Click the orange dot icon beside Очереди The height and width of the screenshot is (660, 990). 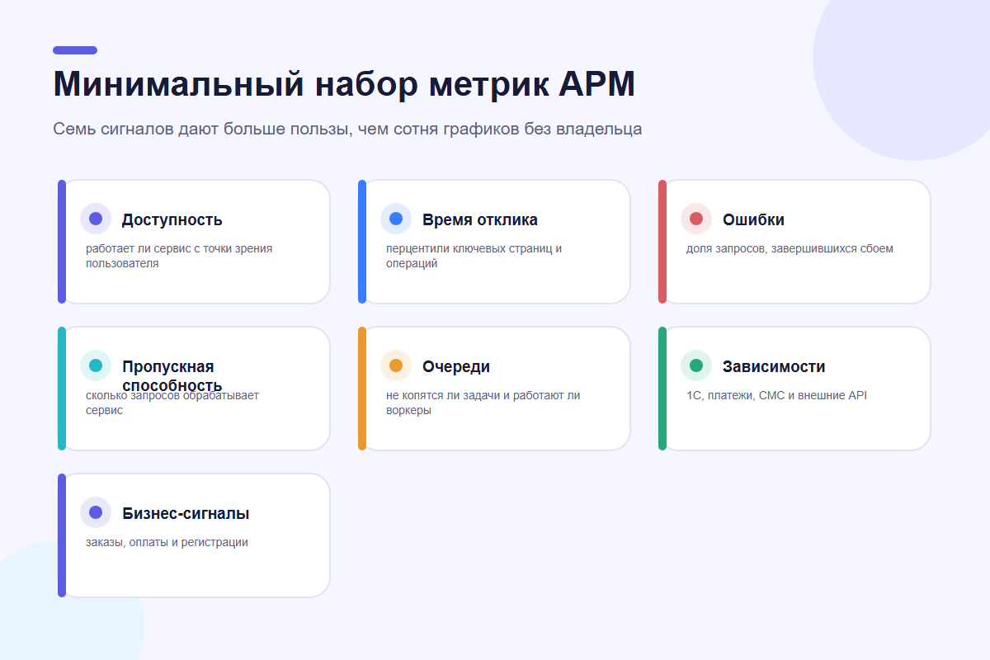[x=396, y=365]
